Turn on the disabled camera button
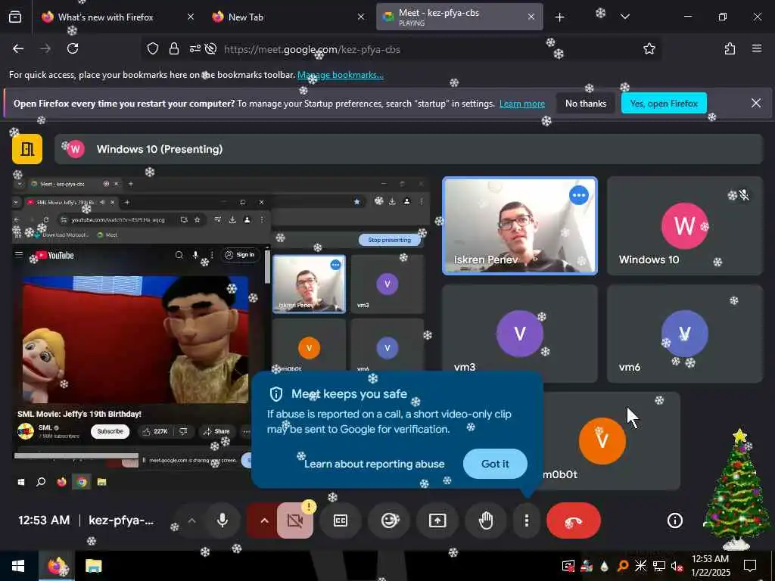This screenshot has width=775, height=581. (295, 520)
